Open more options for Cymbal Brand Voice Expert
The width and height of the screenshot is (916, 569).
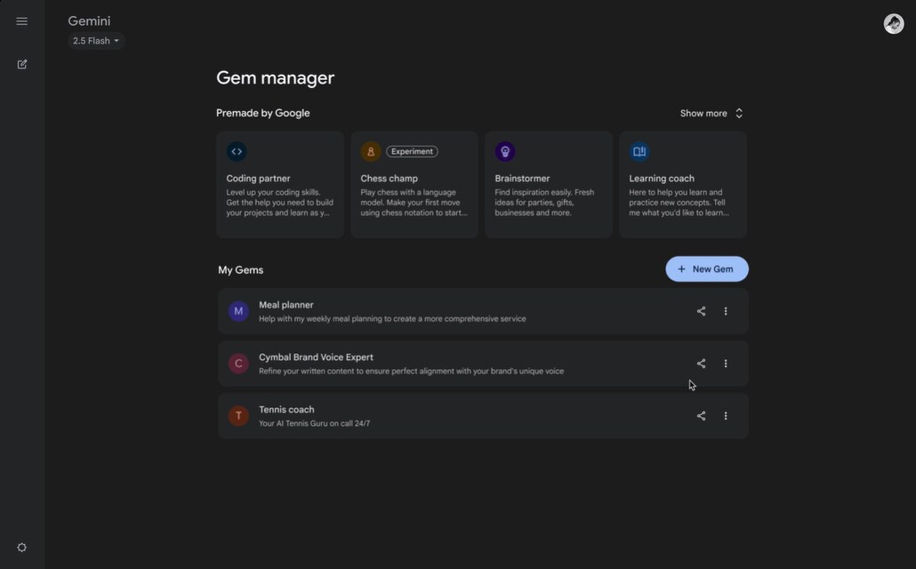tap(726, 364)
